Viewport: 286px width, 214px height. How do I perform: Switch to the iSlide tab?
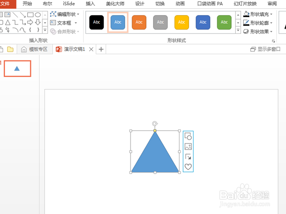coord(69,4)
